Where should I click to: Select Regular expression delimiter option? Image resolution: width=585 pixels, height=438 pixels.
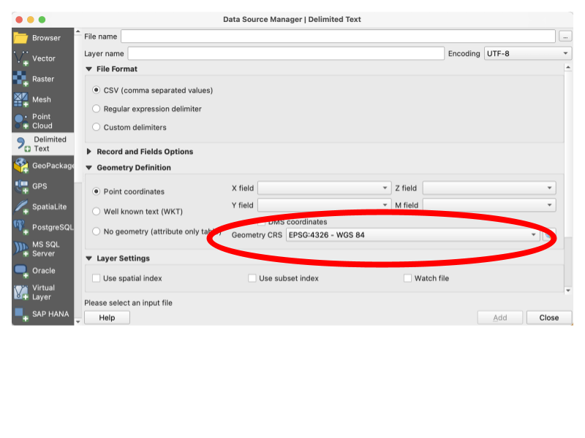tap(97, 109)
